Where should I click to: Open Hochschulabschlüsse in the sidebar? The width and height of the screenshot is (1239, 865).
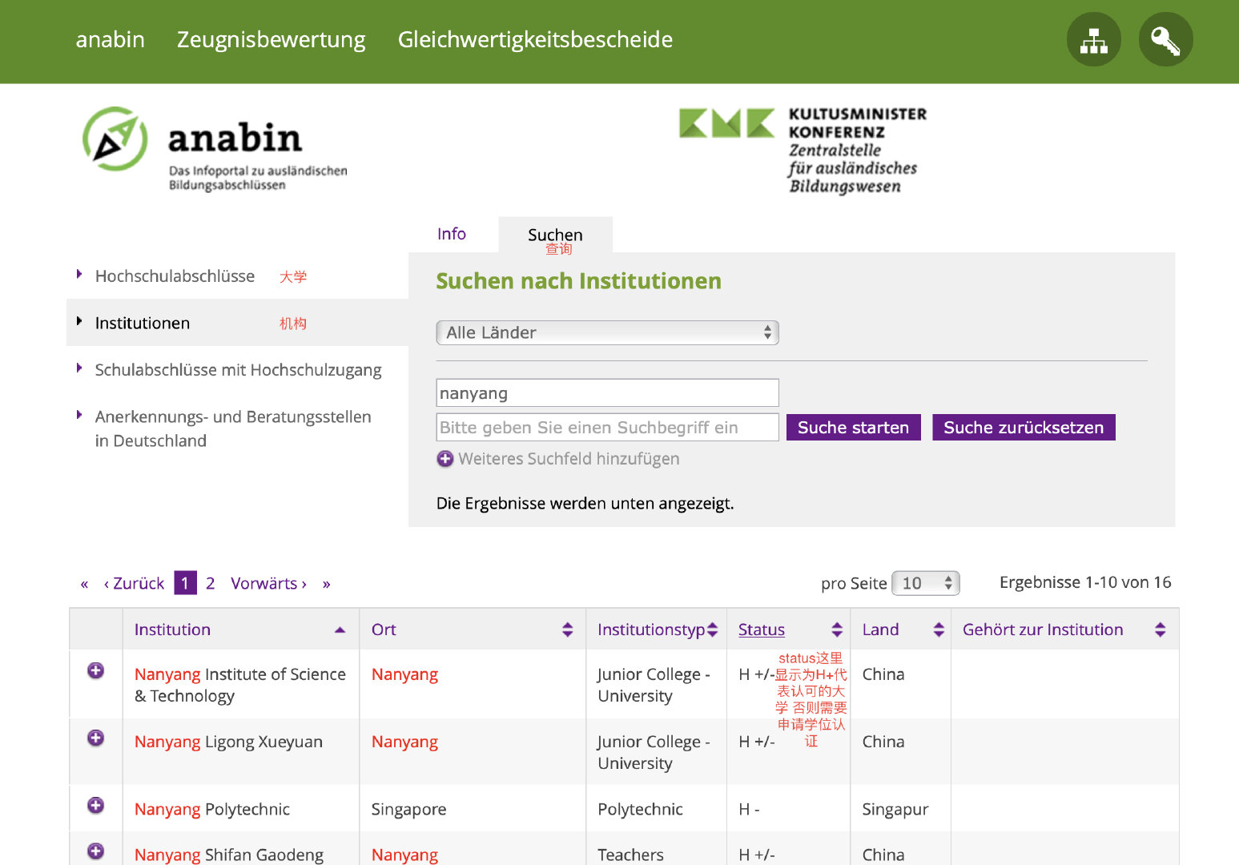coord(175,276)
